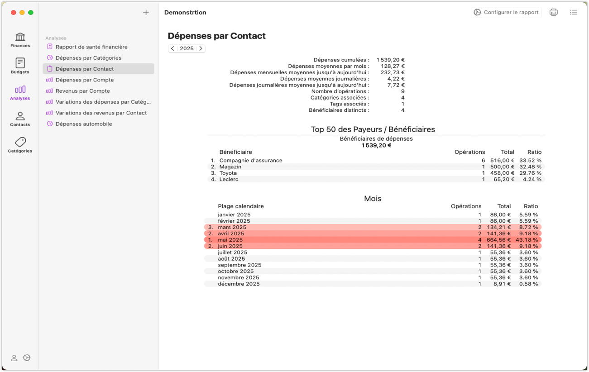Click the Compagnie d'assurance beneficiary row
Screen dimensions: 589x372
pos(376,160)
